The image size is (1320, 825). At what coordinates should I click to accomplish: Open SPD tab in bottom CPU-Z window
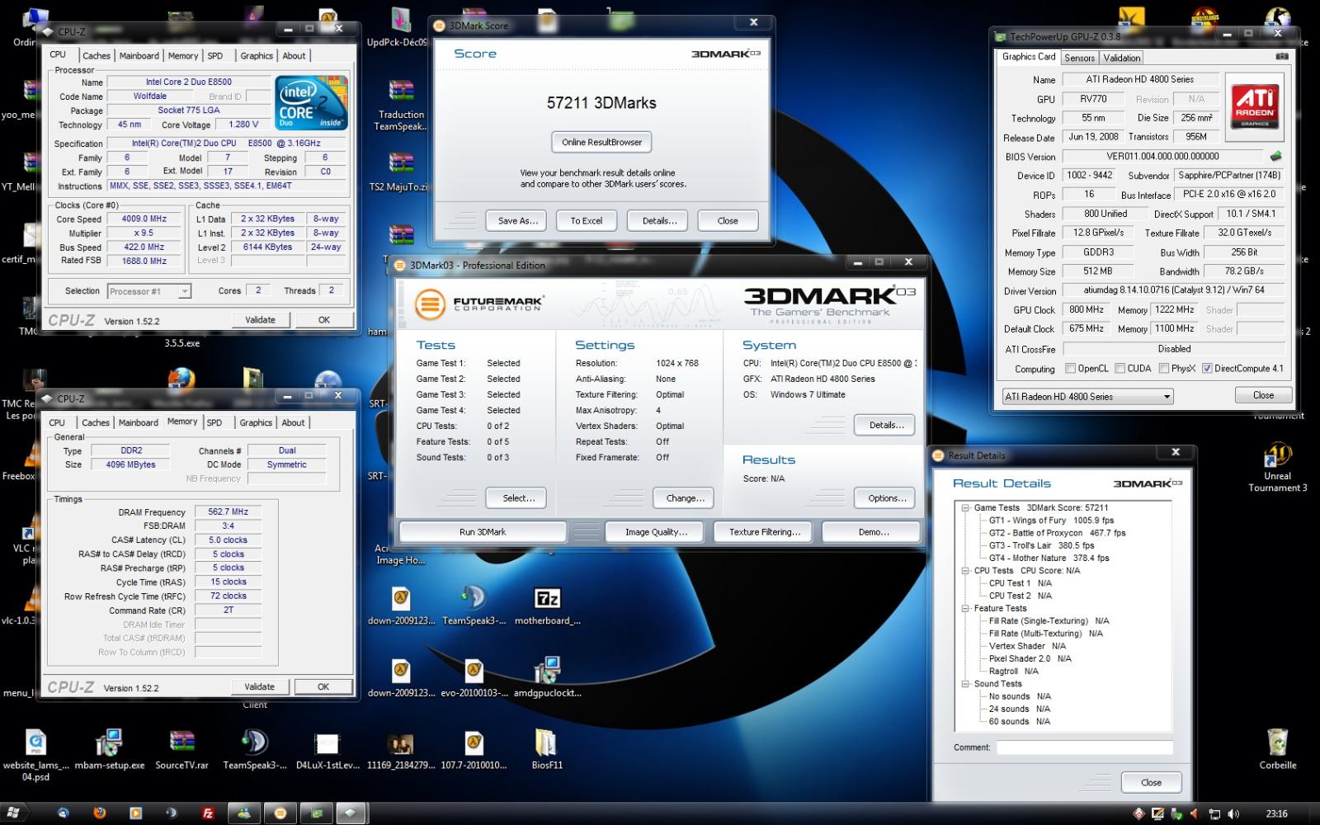(x=214, y=422)
